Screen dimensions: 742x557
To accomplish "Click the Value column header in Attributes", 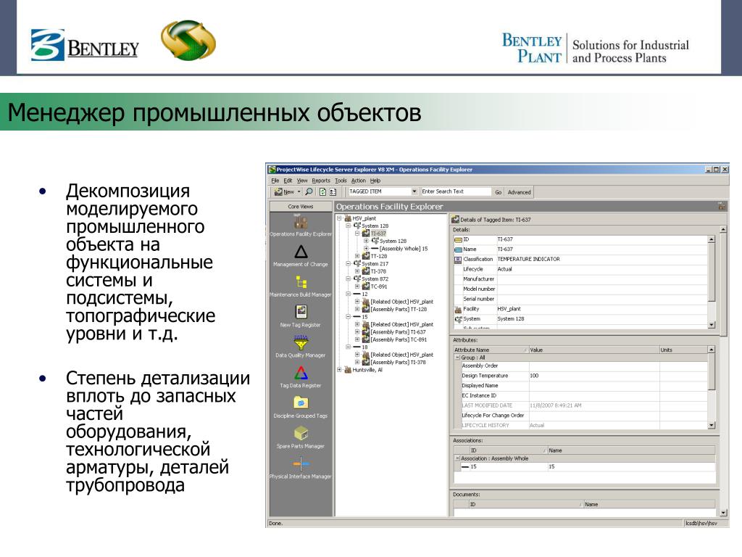I will pyautogui.click(x=594, y=350).
